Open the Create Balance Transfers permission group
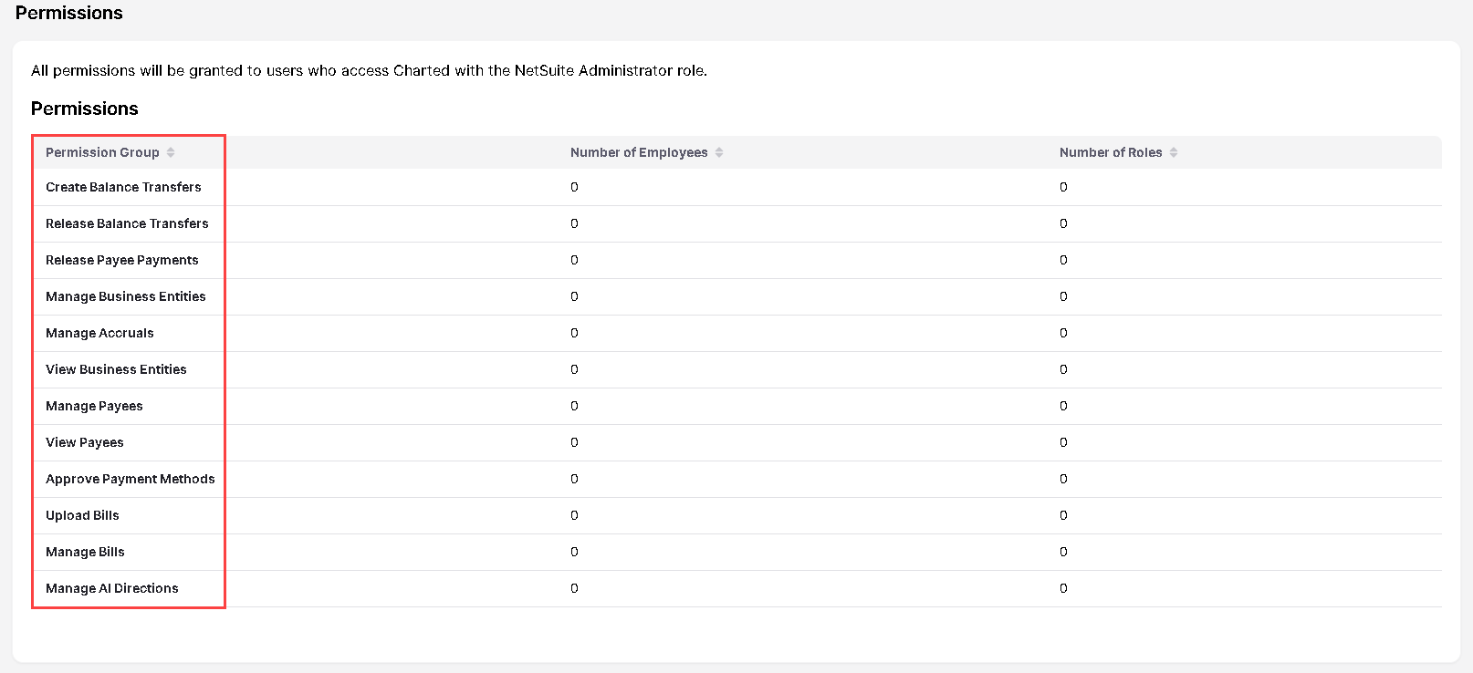The height and width of the screenshot is (673, 1473). (x=123, y=187)
